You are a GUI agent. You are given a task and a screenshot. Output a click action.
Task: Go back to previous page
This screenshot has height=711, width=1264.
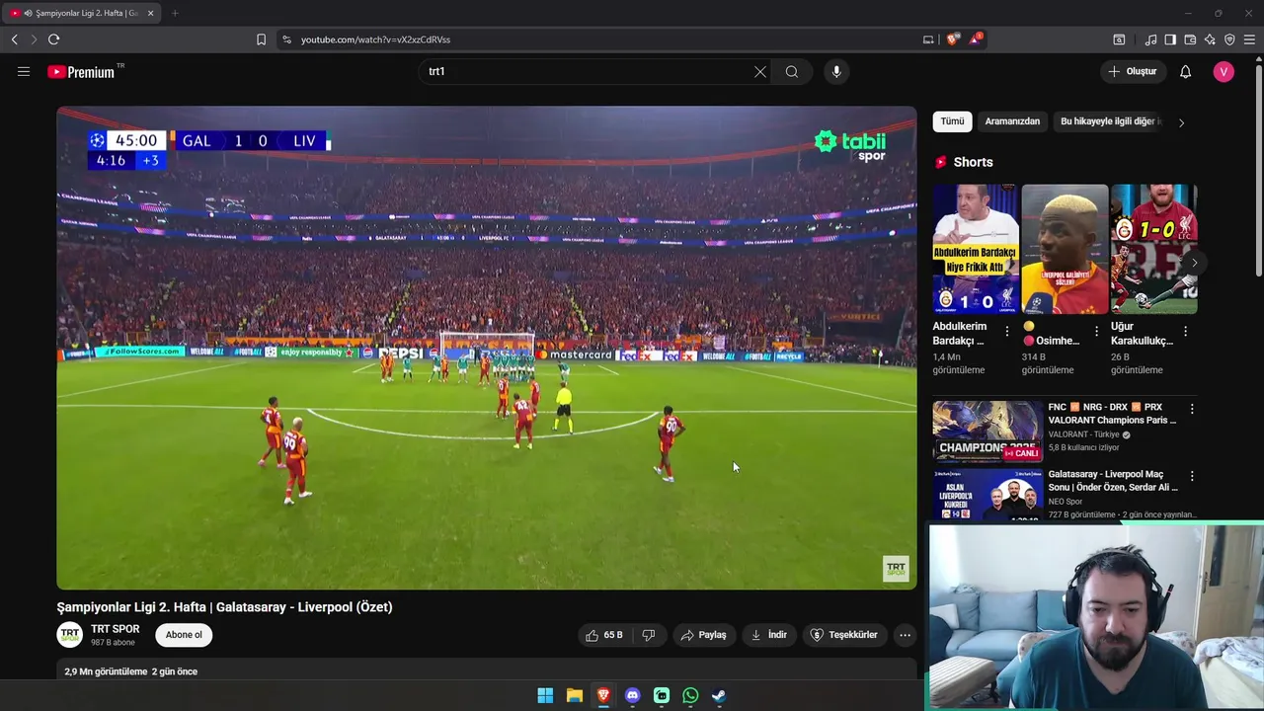(14, 39)
